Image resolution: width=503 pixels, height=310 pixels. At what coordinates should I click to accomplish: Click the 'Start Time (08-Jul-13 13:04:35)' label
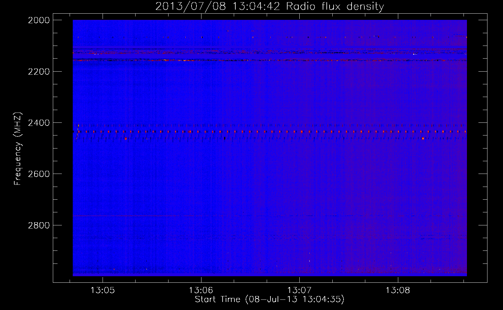pos(270,299)
